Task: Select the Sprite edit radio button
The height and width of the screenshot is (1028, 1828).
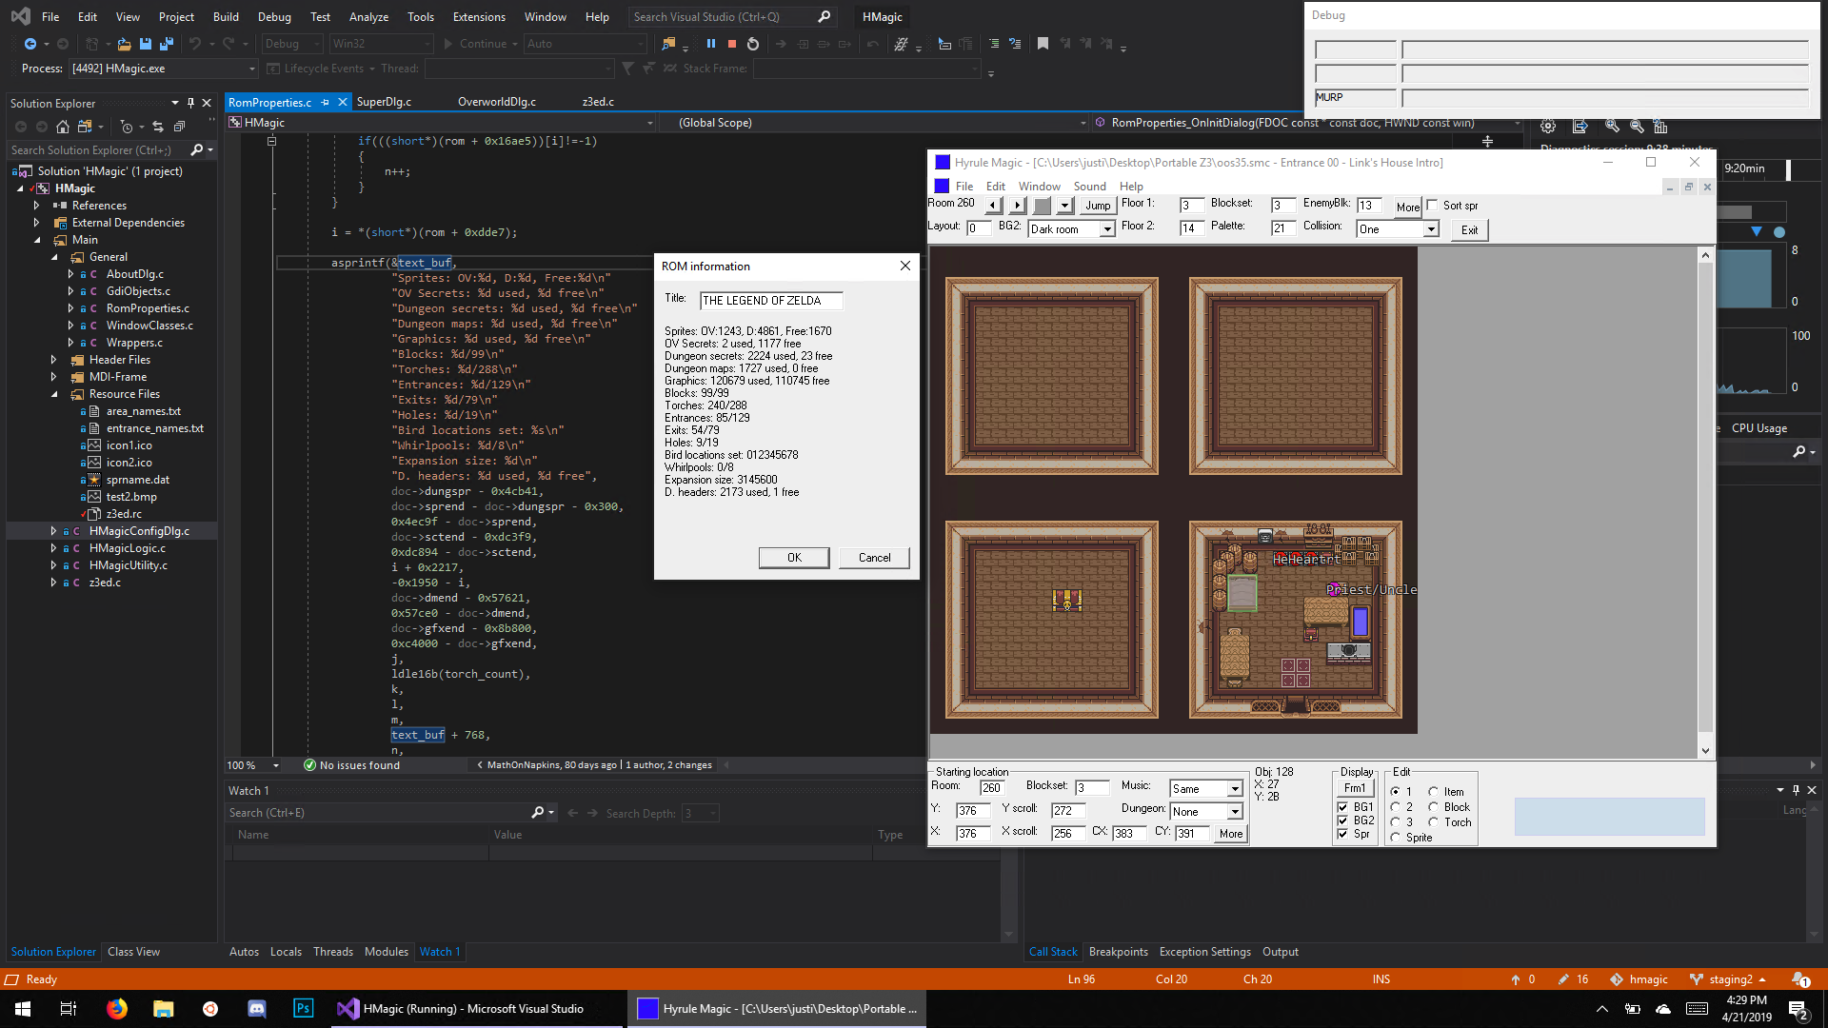Action: [1396, 838]
